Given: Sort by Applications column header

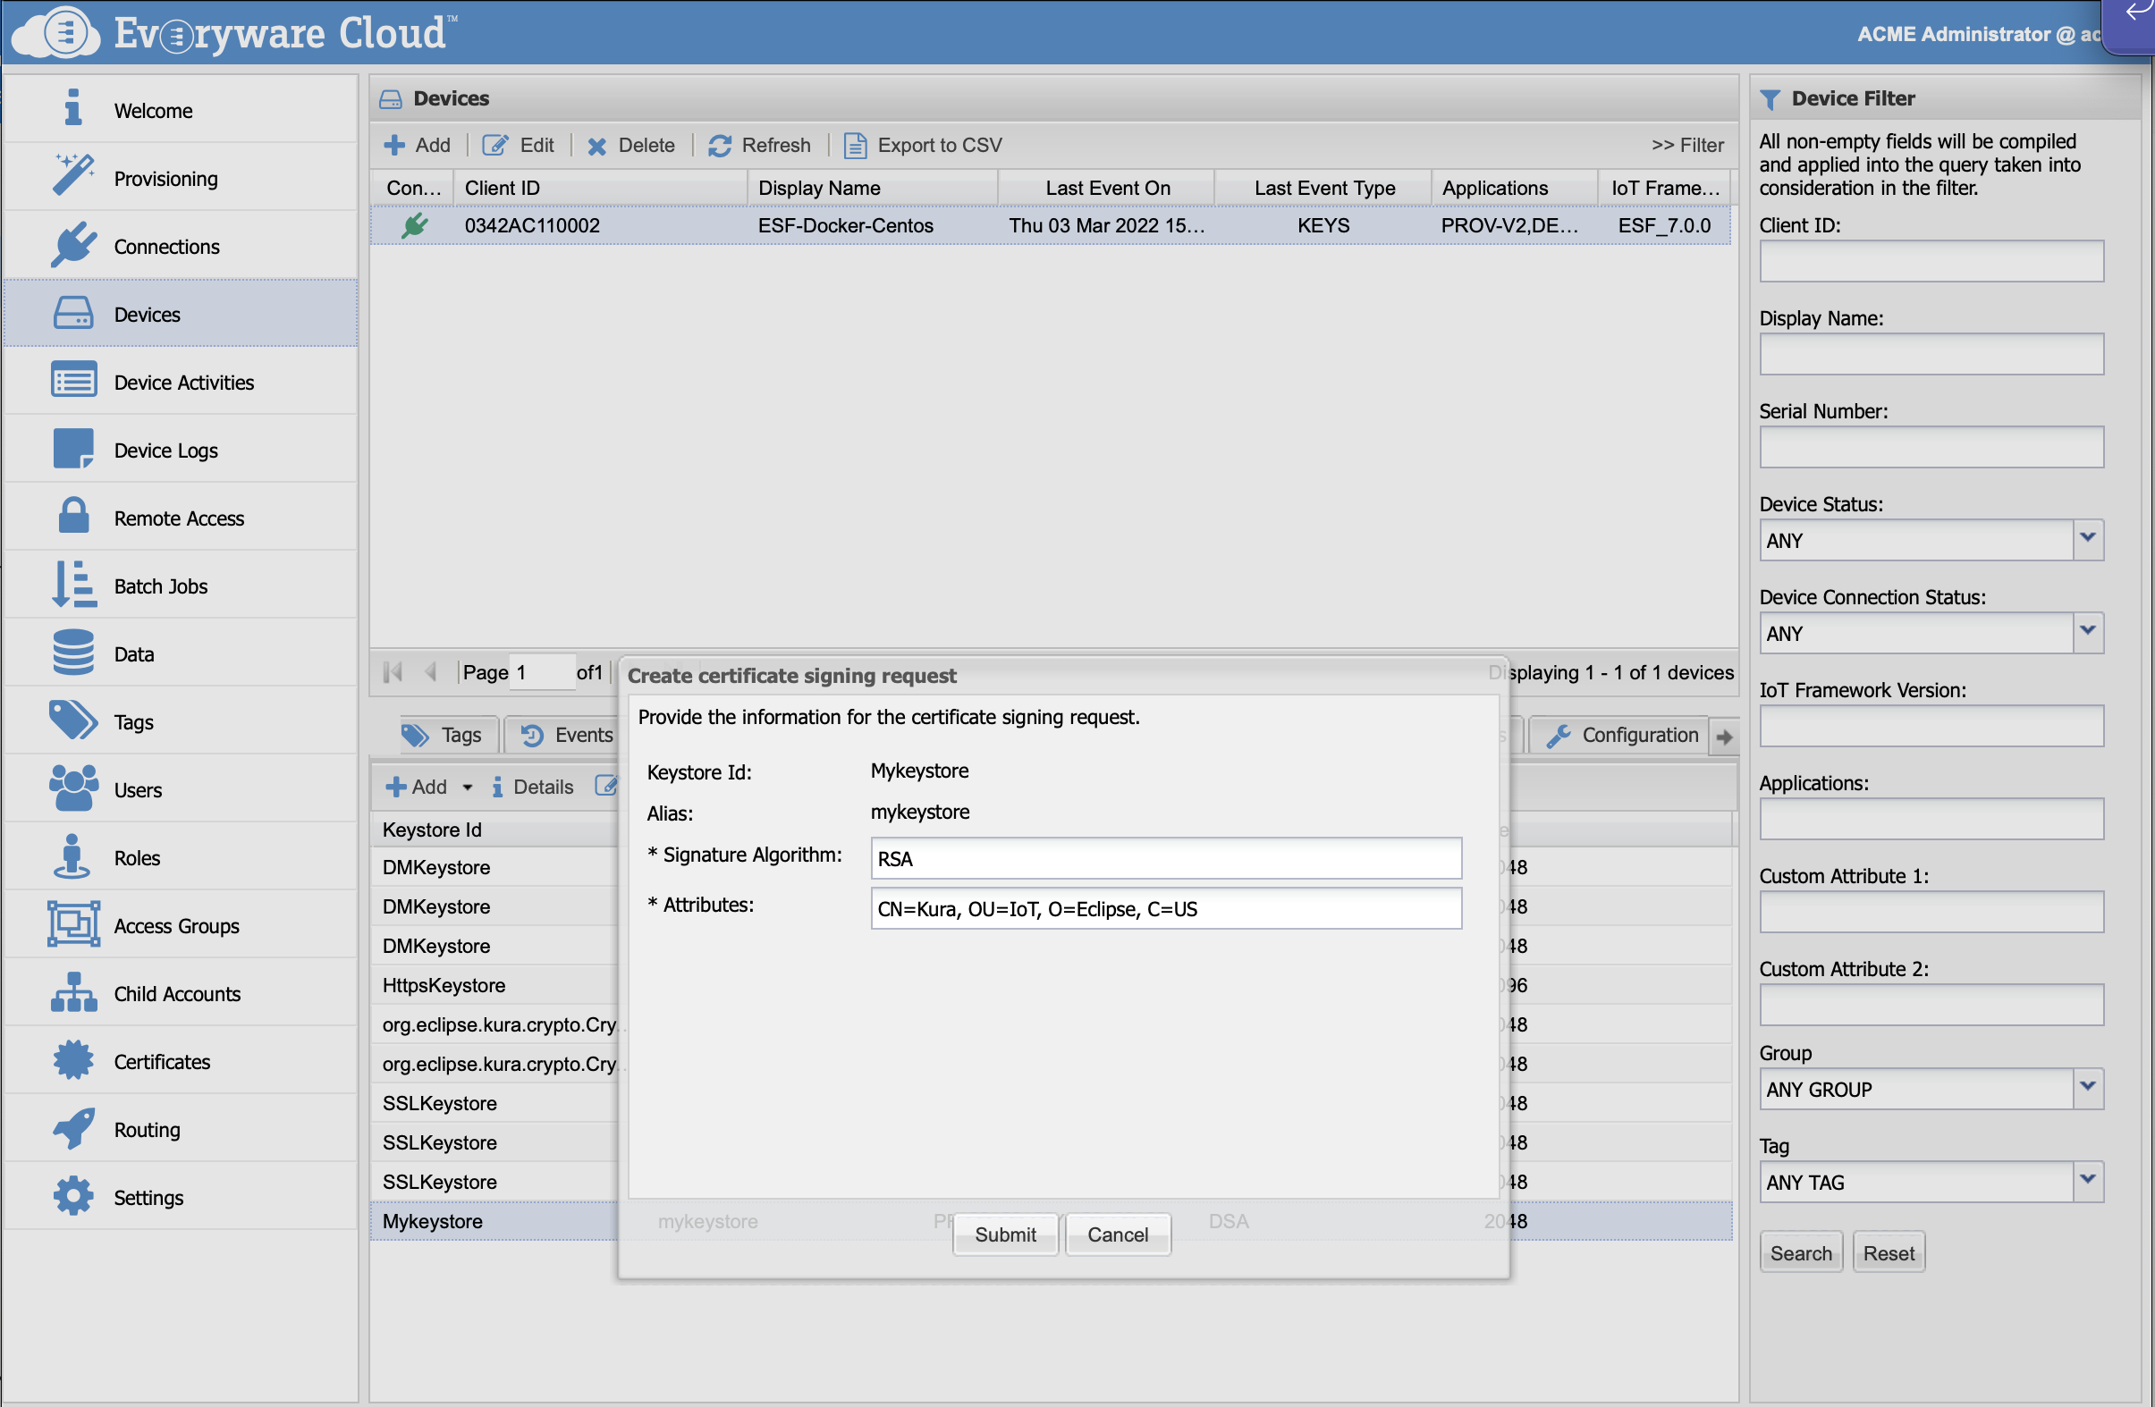Looking at the screenshot, I should pyautogui.click(x=1514, y=188).
